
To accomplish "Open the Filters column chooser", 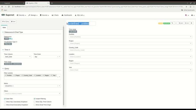I will (32, 94).
